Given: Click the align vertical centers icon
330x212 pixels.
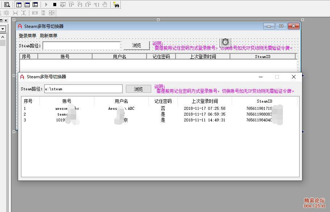Looking at the screenshot, I should (7, 13).
